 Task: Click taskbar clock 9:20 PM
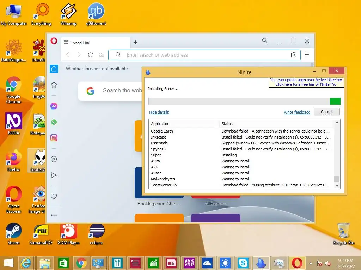(x=345, y=263)
